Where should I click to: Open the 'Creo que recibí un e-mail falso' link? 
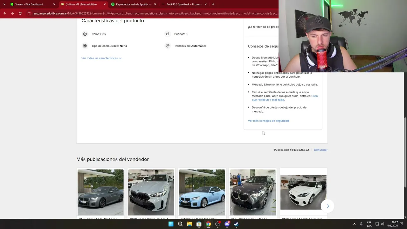point(285,98)
